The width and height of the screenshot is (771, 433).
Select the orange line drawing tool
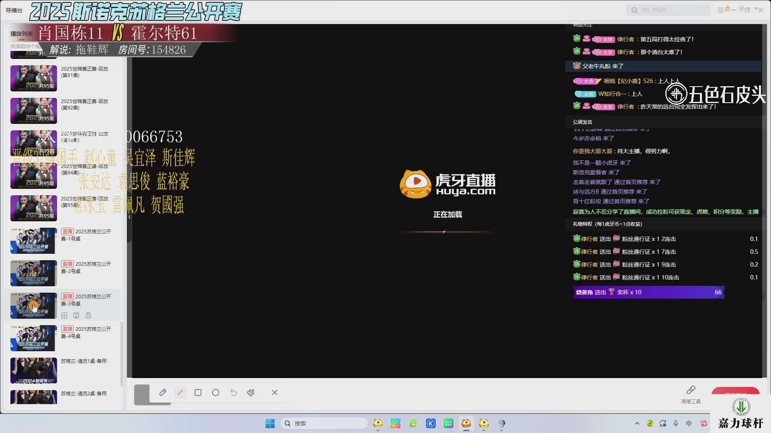tap(180, 393)
